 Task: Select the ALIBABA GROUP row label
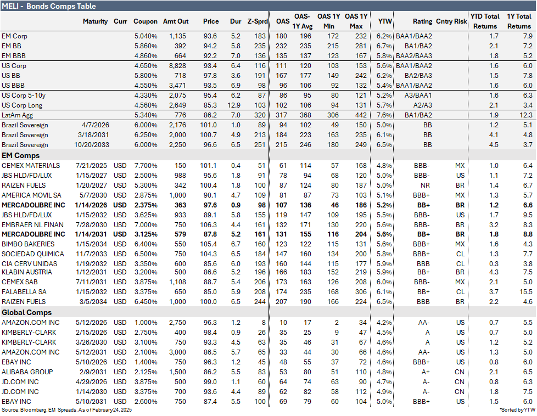point(27,372)
